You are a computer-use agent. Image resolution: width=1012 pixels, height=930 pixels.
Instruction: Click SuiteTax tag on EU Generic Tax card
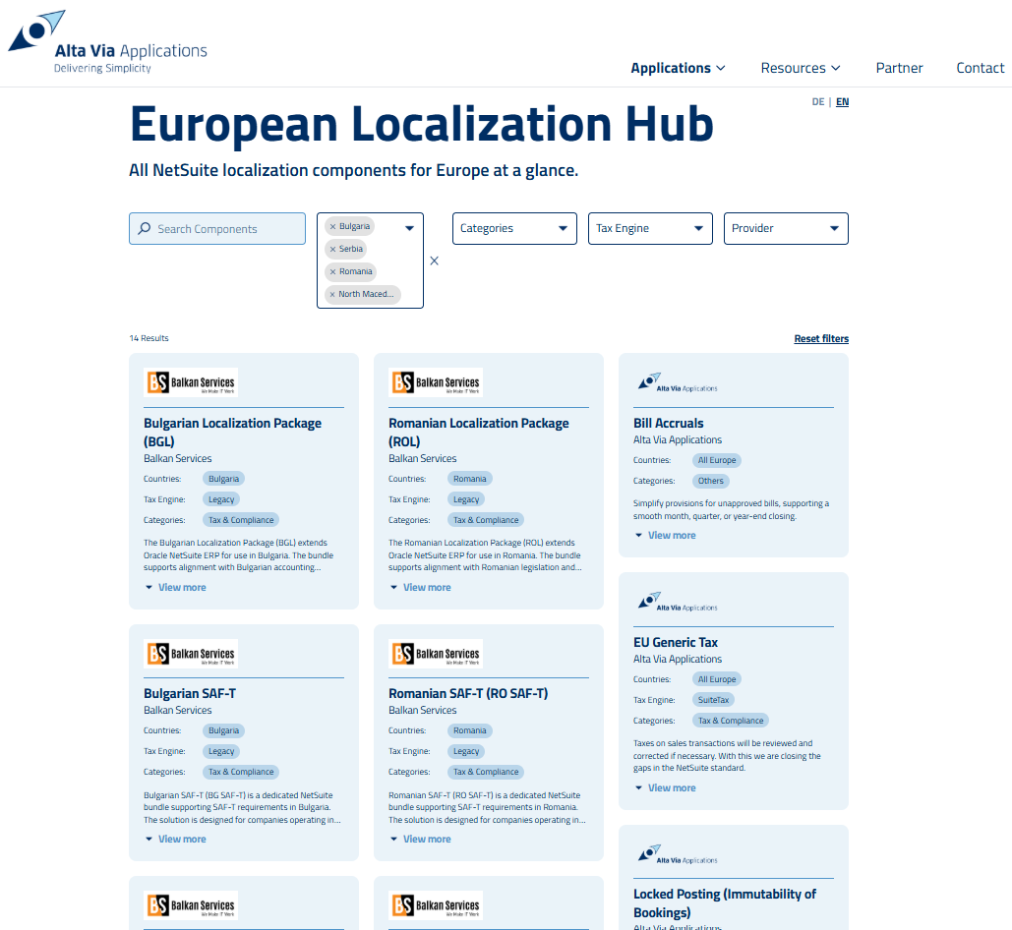coord(713,700)
